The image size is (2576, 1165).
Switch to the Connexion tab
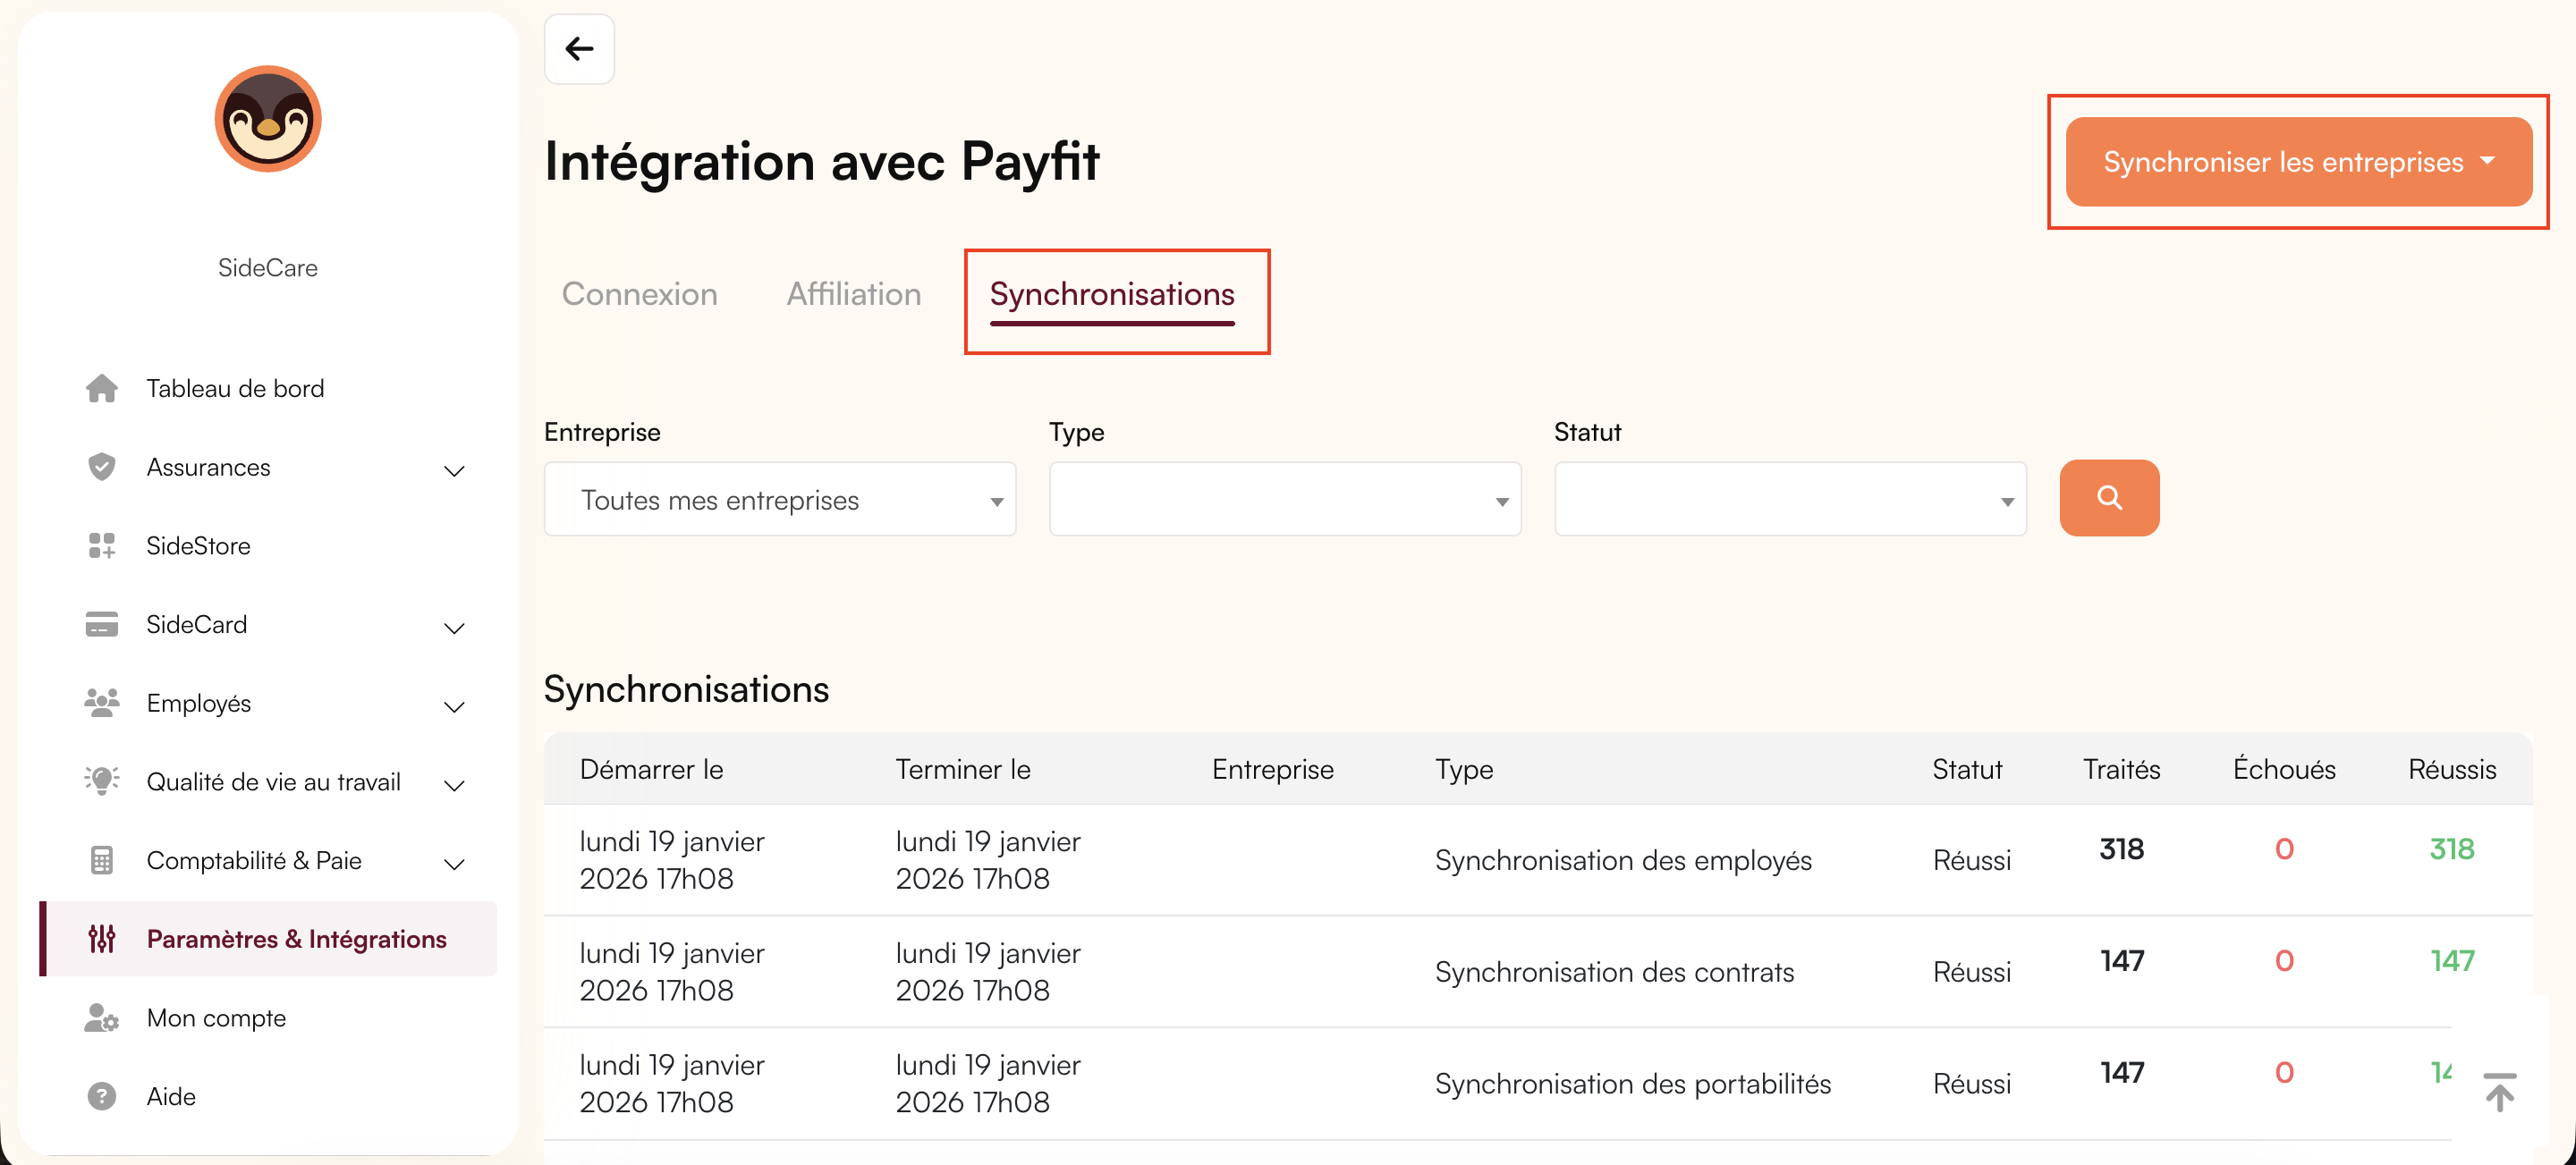(639, 294)
